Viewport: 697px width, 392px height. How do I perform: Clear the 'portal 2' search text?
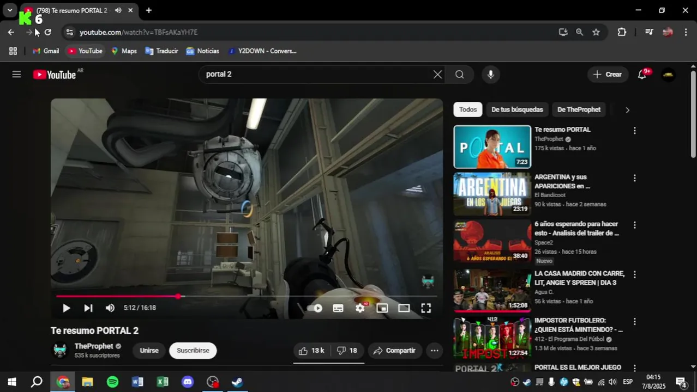click(437, 75)
